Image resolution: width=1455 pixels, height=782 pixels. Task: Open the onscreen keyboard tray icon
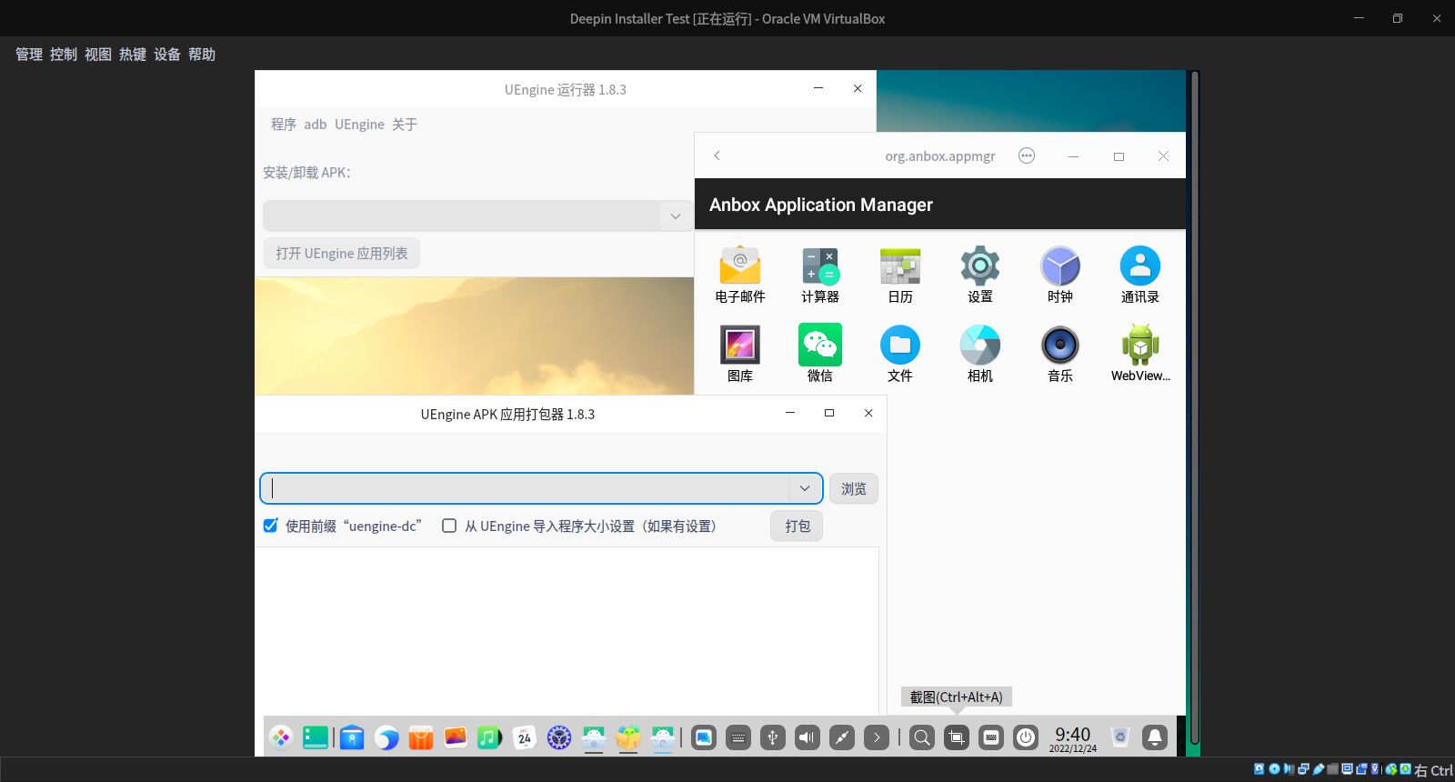738,737
